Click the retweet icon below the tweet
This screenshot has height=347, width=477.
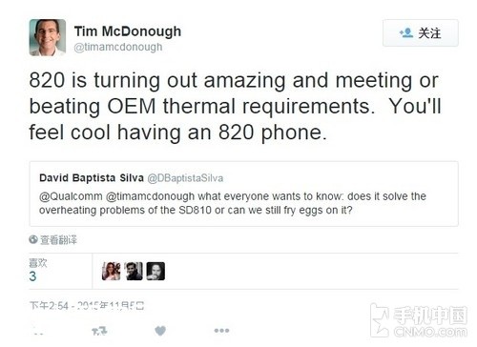pyautogui.click(x=99, y=331)
